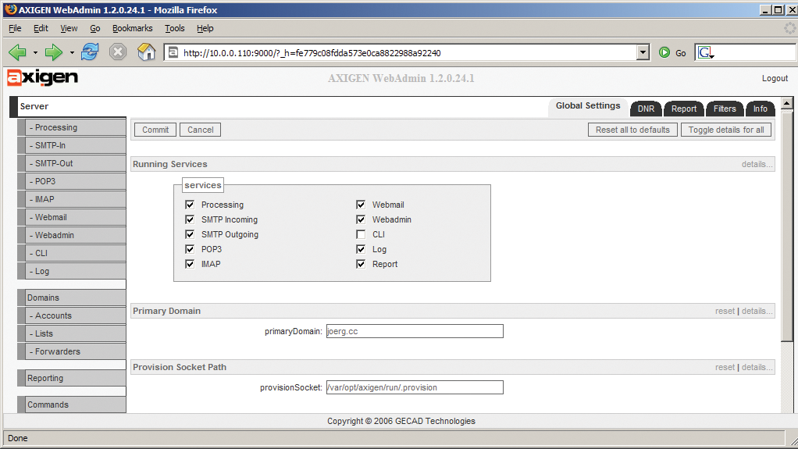Toggle the IMAP service checkbox
The image size is (798, 449).
coord(190,264)
